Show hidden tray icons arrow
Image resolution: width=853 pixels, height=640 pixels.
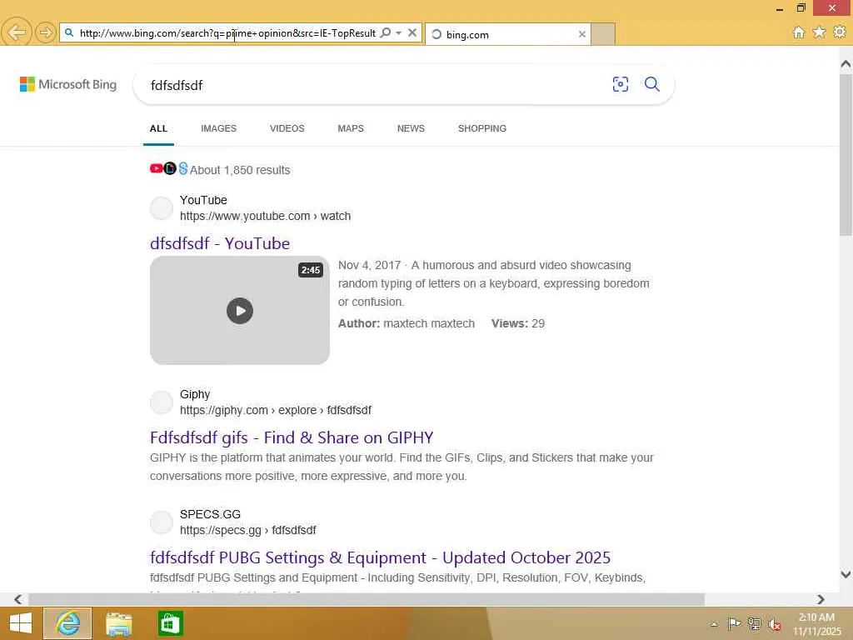tap(714, 624)
